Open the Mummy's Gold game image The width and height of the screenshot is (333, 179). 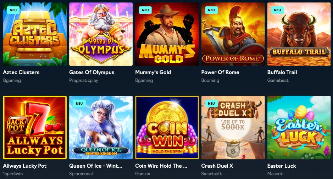[x=167, y=34]
